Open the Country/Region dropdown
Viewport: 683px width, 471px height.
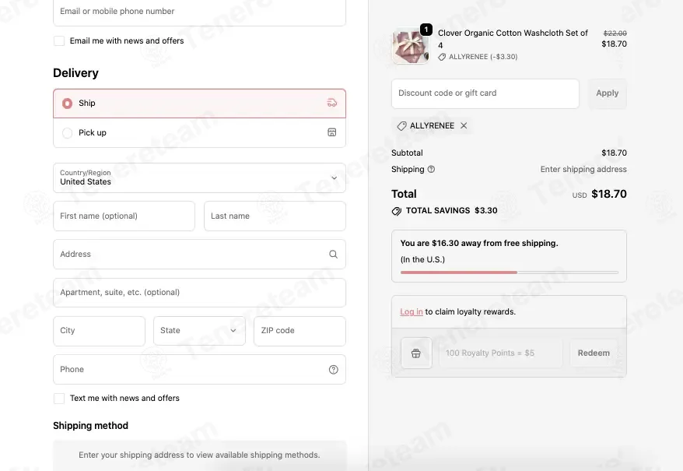199,178
